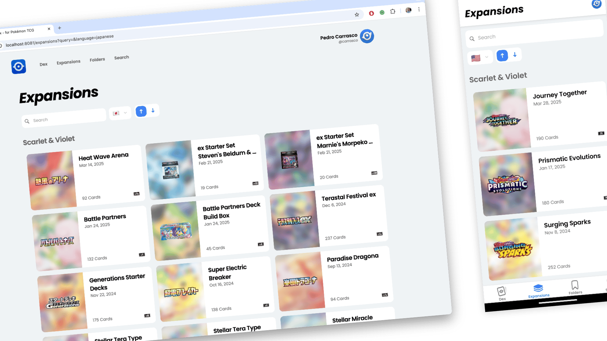
Task: Open Chrome's three-dot menu
Action: coord(419,9)
